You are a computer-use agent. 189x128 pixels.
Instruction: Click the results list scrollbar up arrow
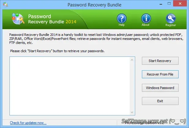coord(132,60)
